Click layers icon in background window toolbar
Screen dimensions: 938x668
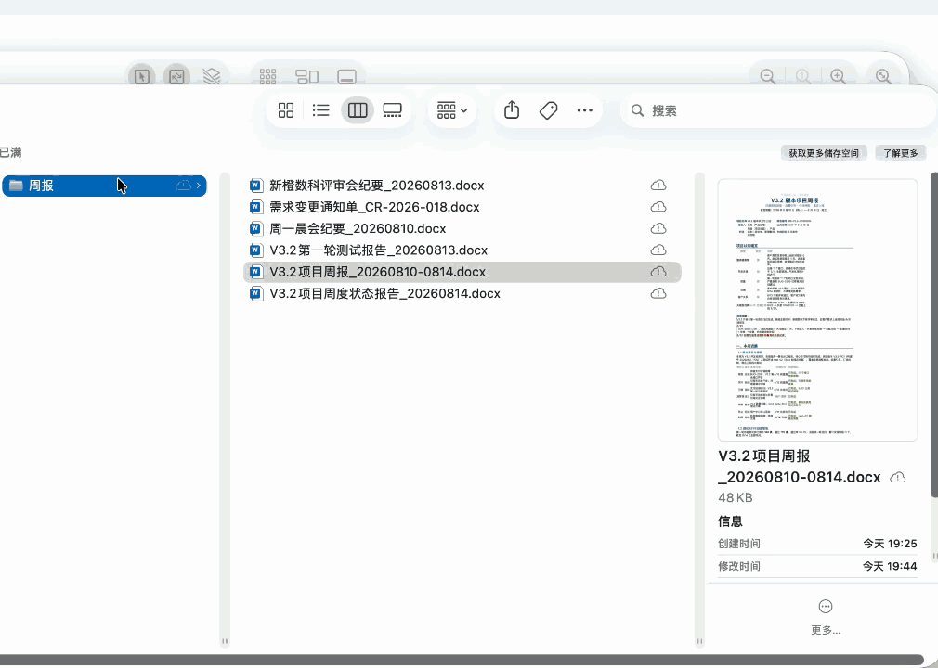(211, 76)
